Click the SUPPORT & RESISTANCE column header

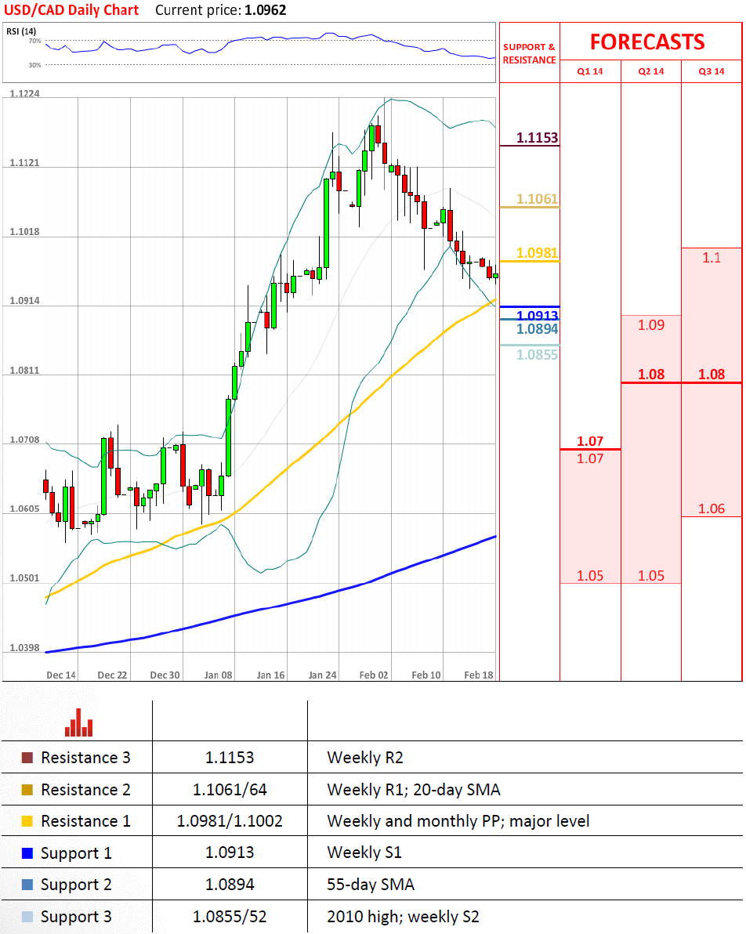(x=529, y=53)
